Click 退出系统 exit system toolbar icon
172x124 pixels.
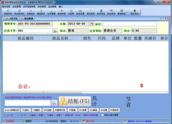click(135, 12)
